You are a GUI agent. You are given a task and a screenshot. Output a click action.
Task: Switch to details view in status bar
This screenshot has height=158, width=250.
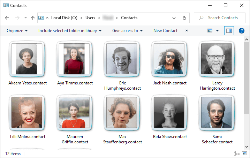click(237, 153)
